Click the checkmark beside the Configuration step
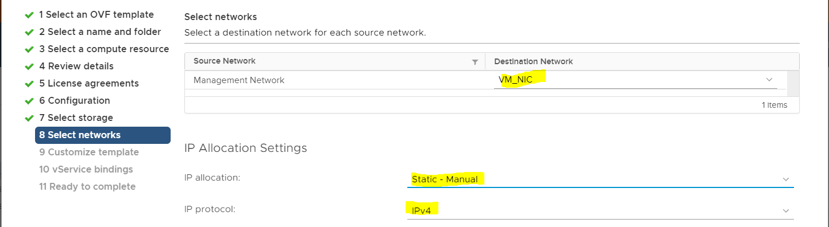829x227 pixels. coord(29,101)
